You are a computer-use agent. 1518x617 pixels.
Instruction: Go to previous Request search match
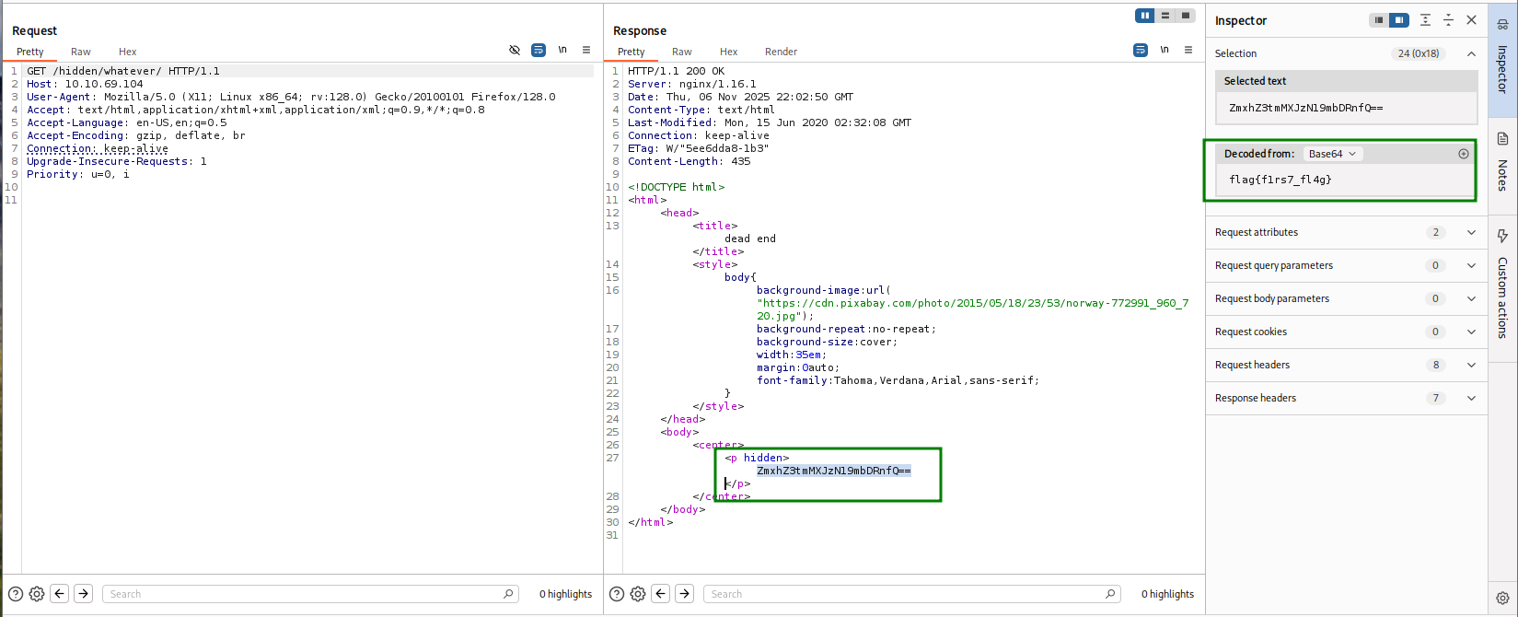click(60, 594)
